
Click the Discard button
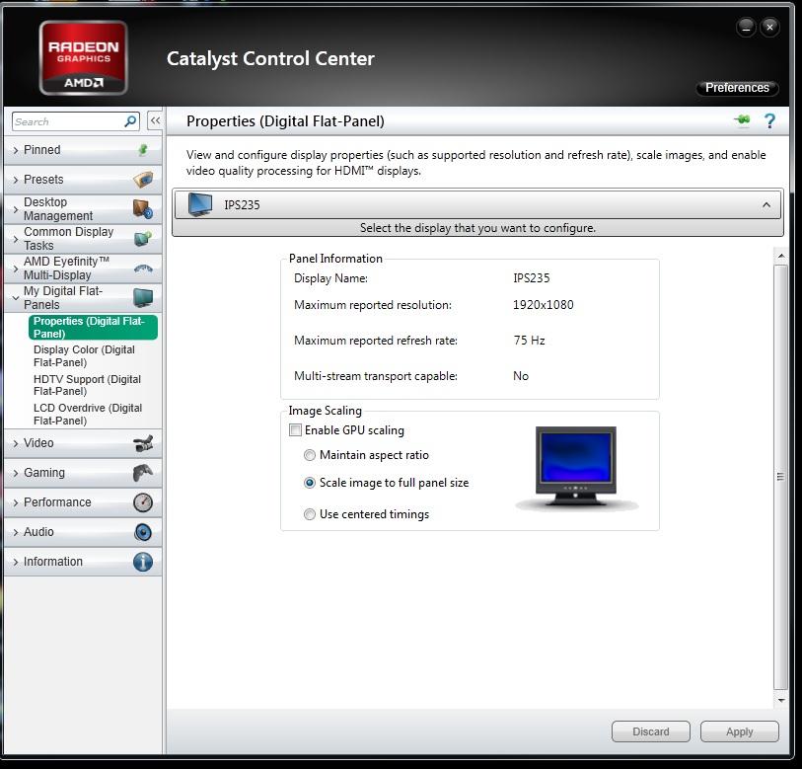point(651,731)
